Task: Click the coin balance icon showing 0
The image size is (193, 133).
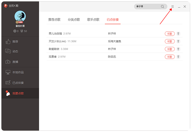Action: [15, 31]
